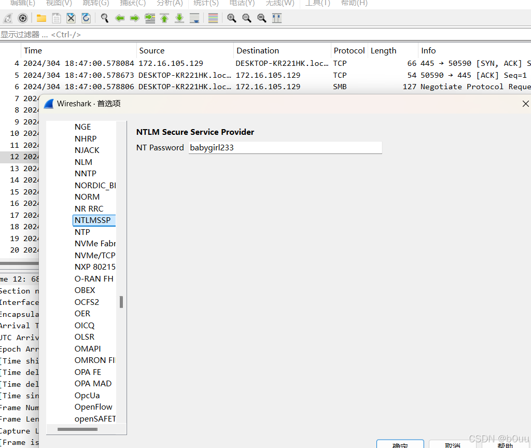Select packet 4 TCP SYN, ACK row
Image resolution: width=531 pixels, height=448 pixels.
[x=265, y=63]
